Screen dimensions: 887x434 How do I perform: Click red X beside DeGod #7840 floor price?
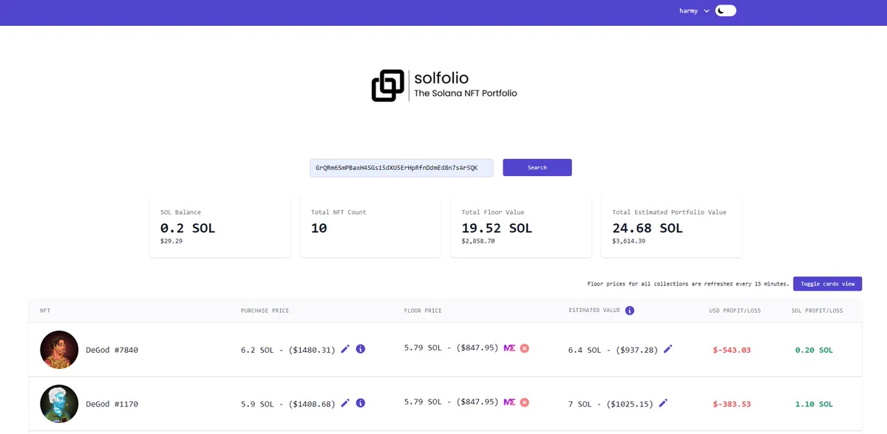525,347
